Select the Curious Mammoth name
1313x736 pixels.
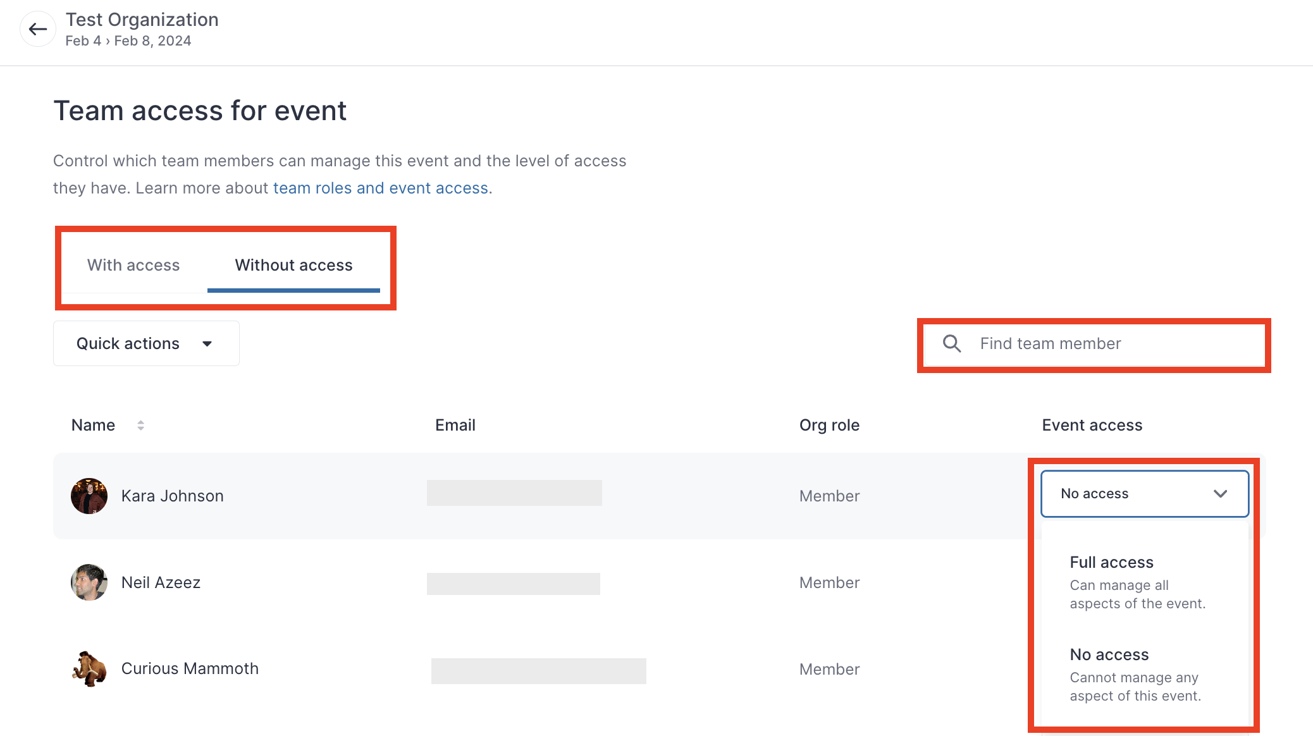click(190, 668)
